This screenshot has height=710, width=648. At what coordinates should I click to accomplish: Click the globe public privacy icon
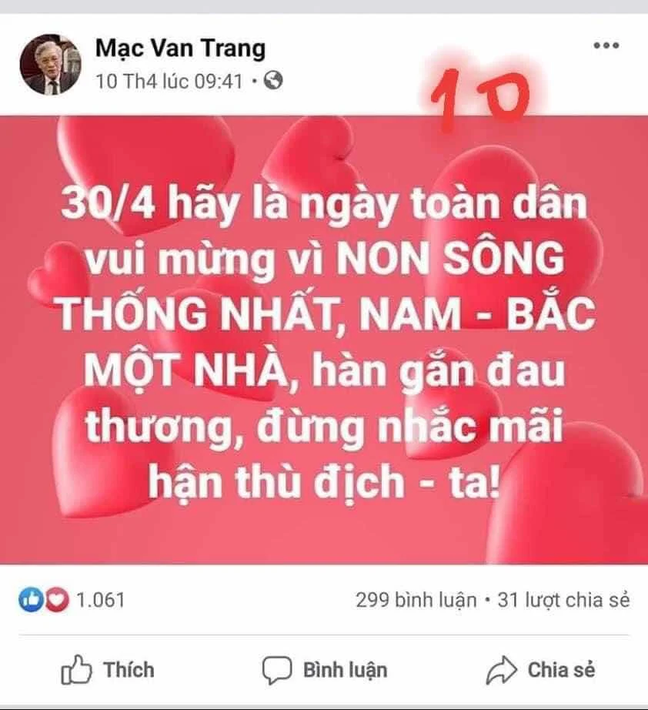pos(273,81)
